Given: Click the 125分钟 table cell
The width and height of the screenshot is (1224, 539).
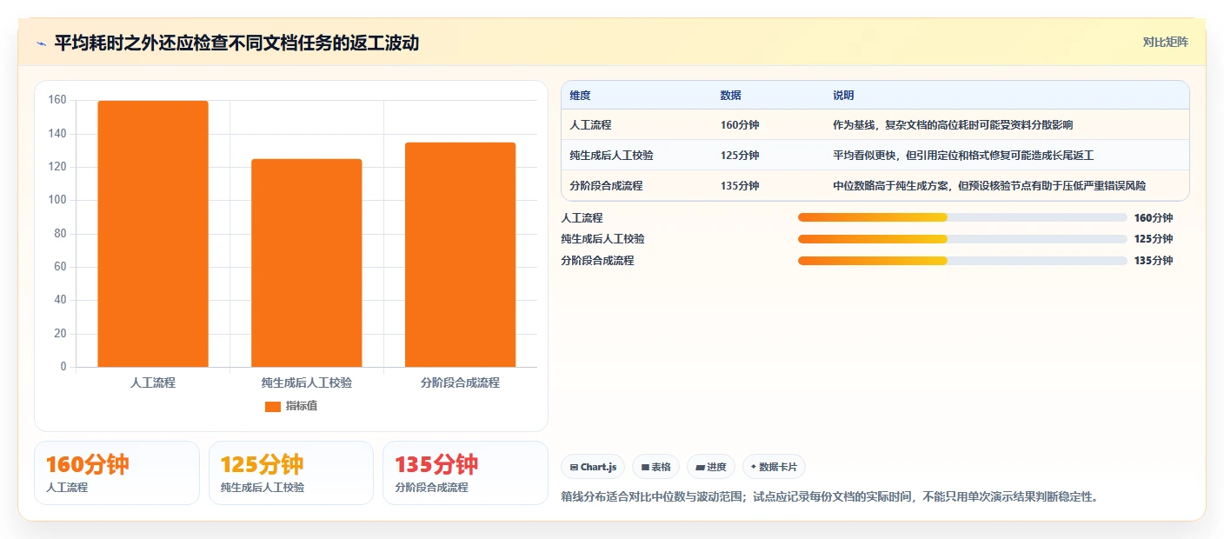Looking at the screenshot, I should pos(740,156).
